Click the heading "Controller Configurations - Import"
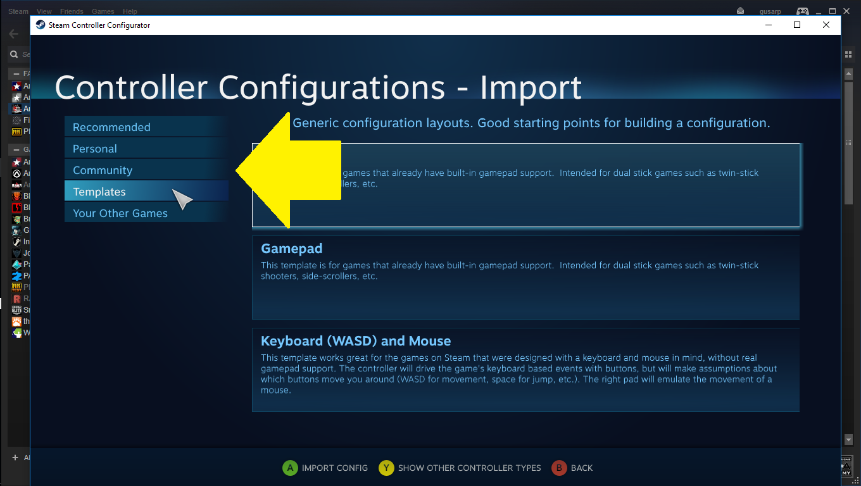 coord(318,87)
